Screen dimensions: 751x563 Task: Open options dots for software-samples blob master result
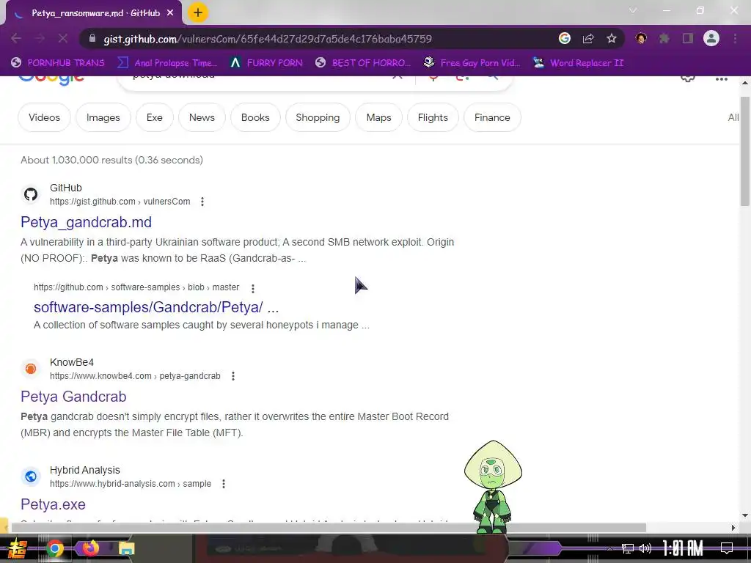253,287
